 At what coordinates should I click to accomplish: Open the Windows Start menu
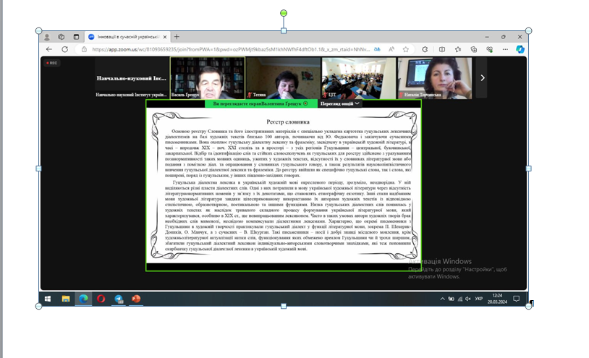click(x=48, y=299)
